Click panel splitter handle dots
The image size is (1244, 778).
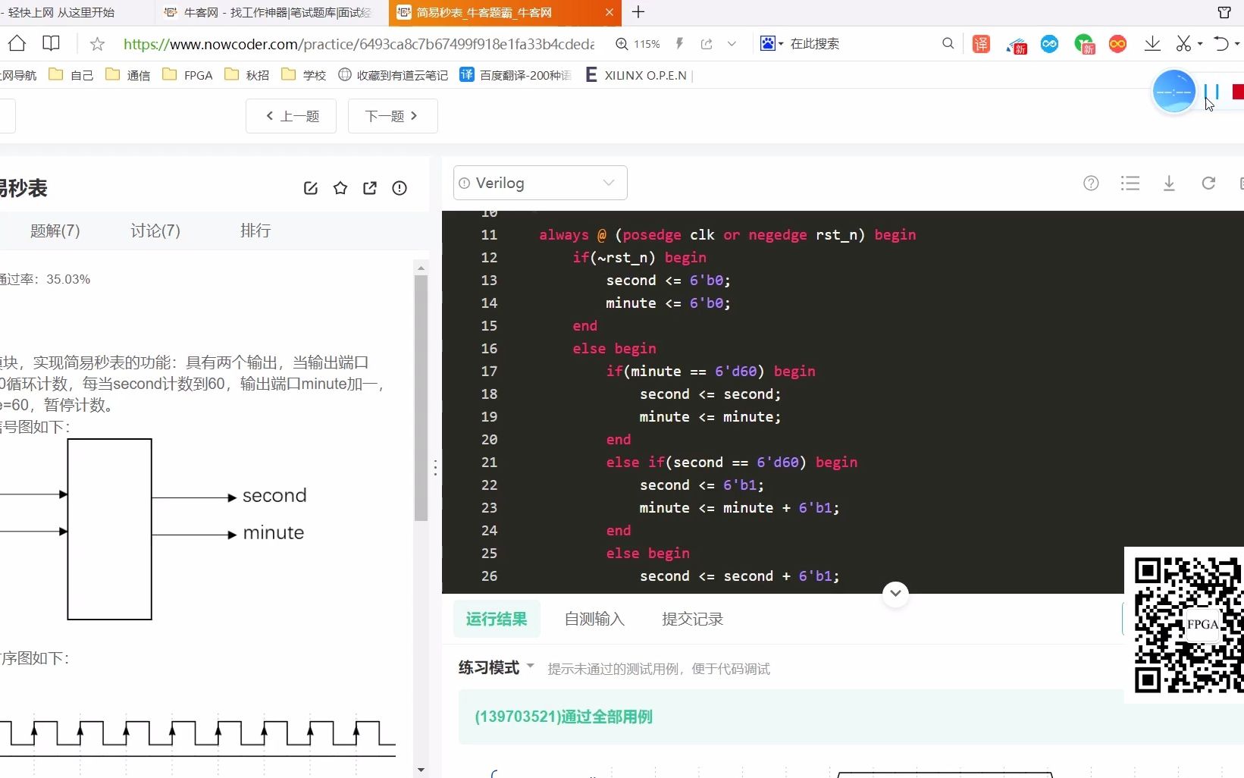(x=435, y=467)
